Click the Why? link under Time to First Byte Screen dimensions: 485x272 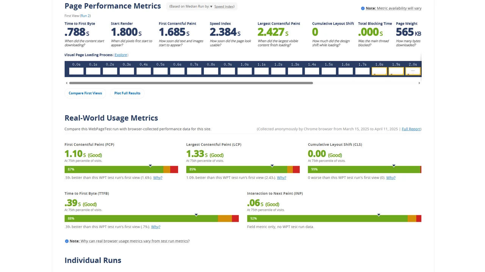click(x=156, y=227)
